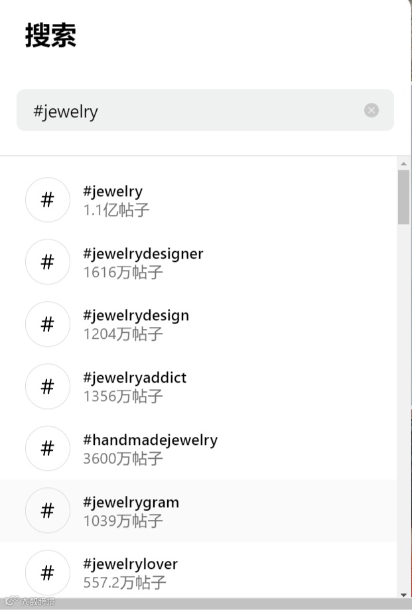Focus the search box containing #jewelry
The height and width of the screenshot is (610, 412).
click(x=192, y=111)
